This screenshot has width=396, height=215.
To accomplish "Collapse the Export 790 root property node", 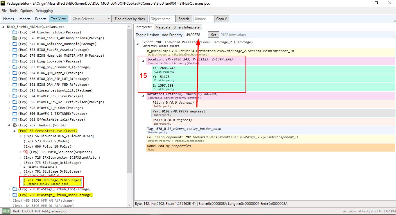I will pyautogui.click(x=137, y=43).
